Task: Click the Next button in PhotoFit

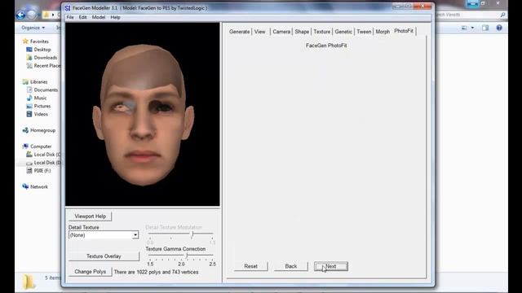Action: (x=331, y=266)
